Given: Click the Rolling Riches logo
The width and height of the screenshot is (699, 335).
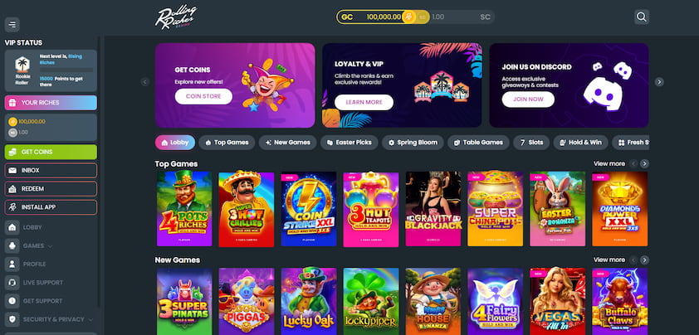Looking at the screenshot, I should tap(176, 17).
